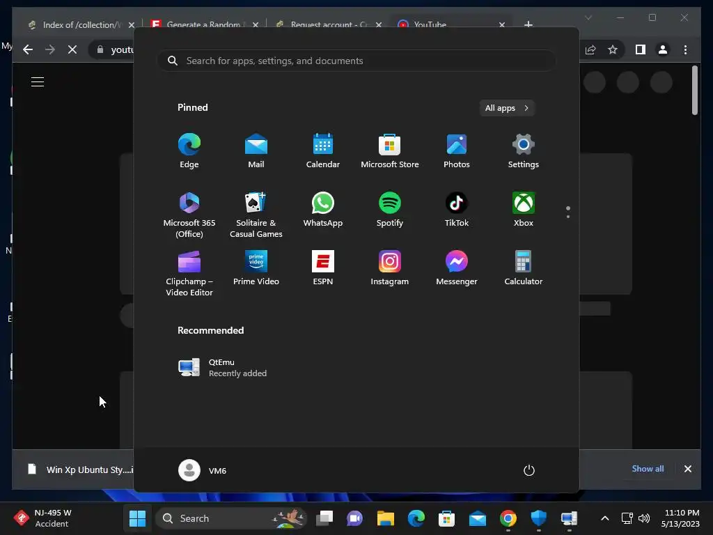713x535 pixels.
Task: Toggle Chrome side panel
Action: tap(641, 49)
